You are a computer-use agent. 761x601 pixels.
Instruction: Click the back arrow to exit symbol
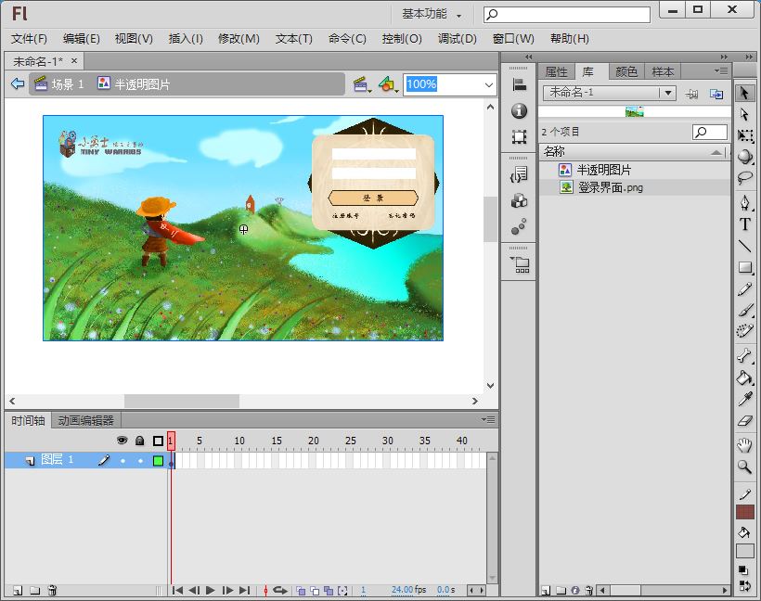(18, 83)
